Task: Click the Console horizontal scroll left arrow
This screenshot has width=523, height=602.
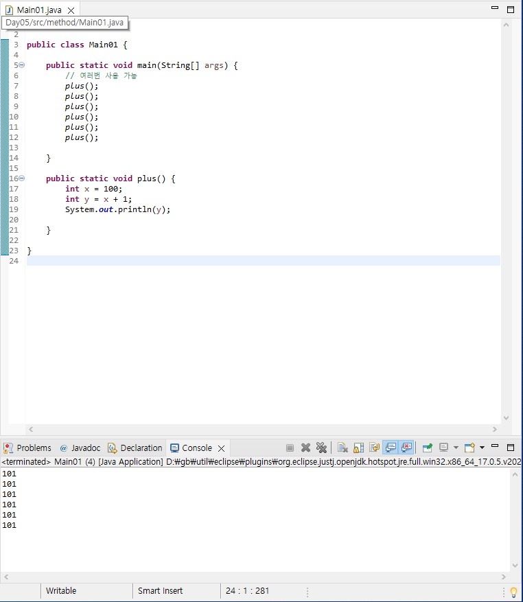Action: 6,577
